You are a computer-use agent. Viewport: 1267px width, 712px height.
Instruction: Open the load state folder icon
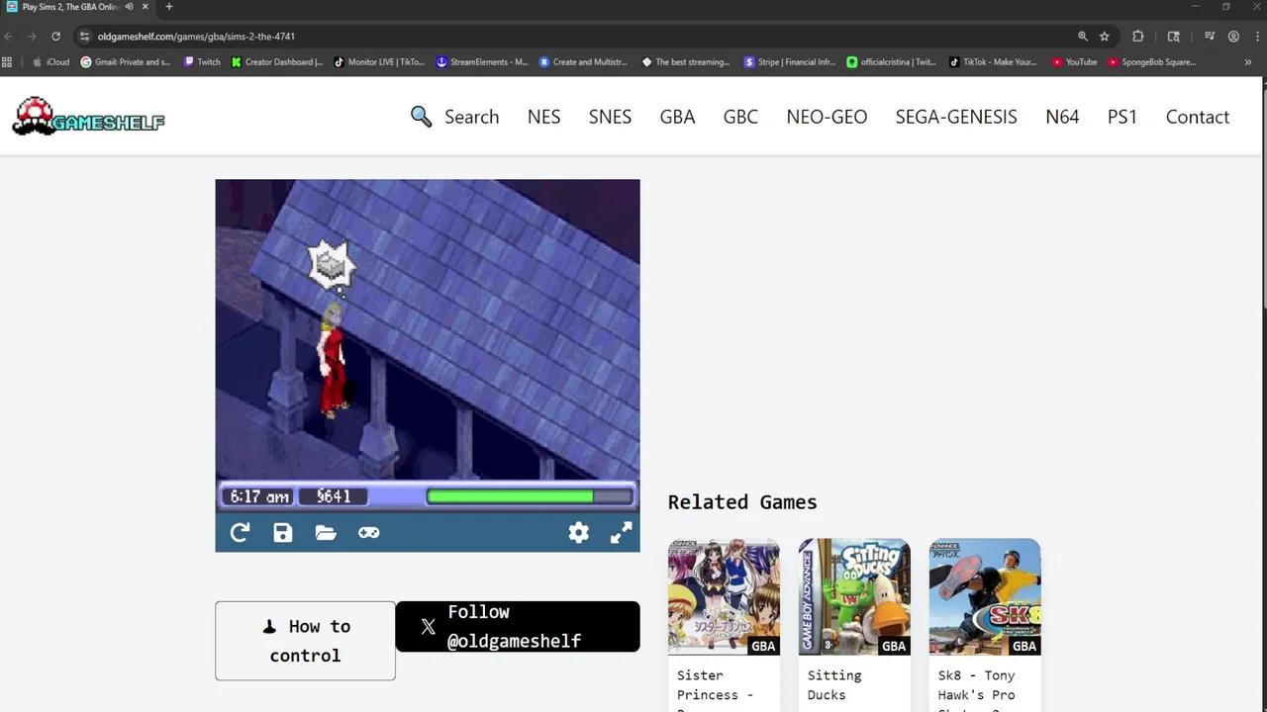[326, 533]
